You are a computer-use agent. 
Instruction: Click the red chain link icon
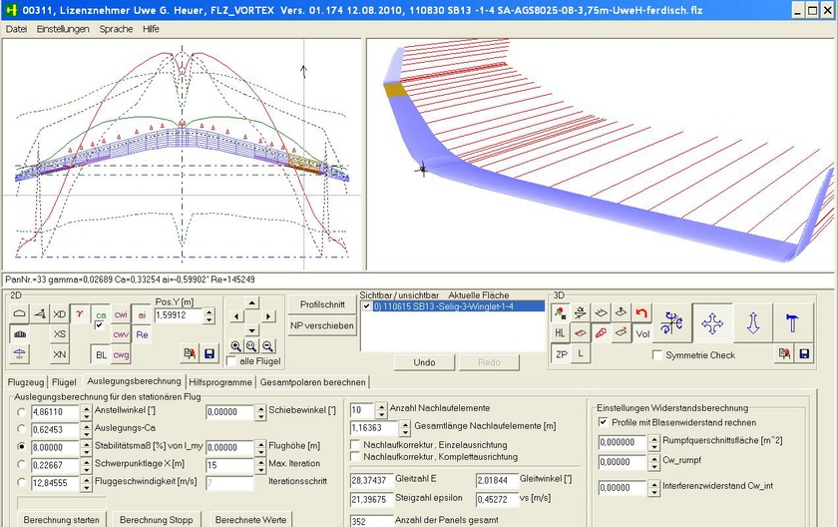pyautogui.click(x=601, y=332)
